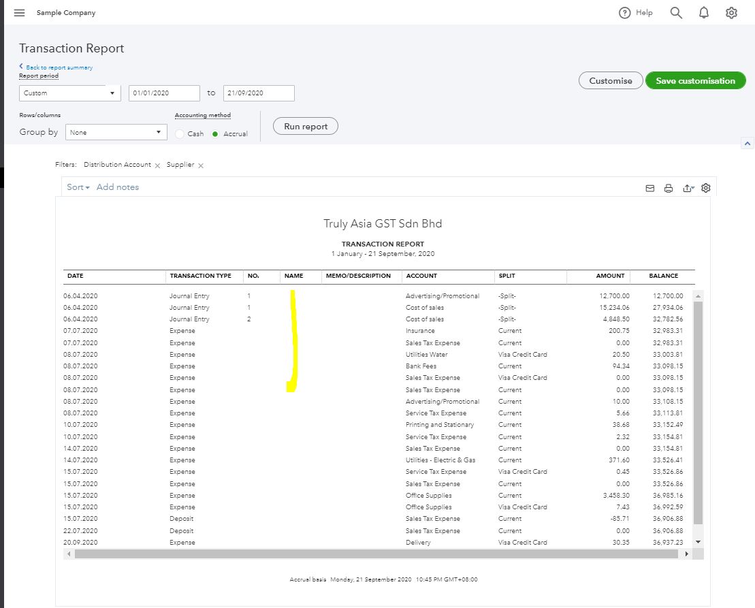Open the Report period Custom dropdown
Viewport: 755px width, 608px height.
pyautogui.click(x=69, y=93)
